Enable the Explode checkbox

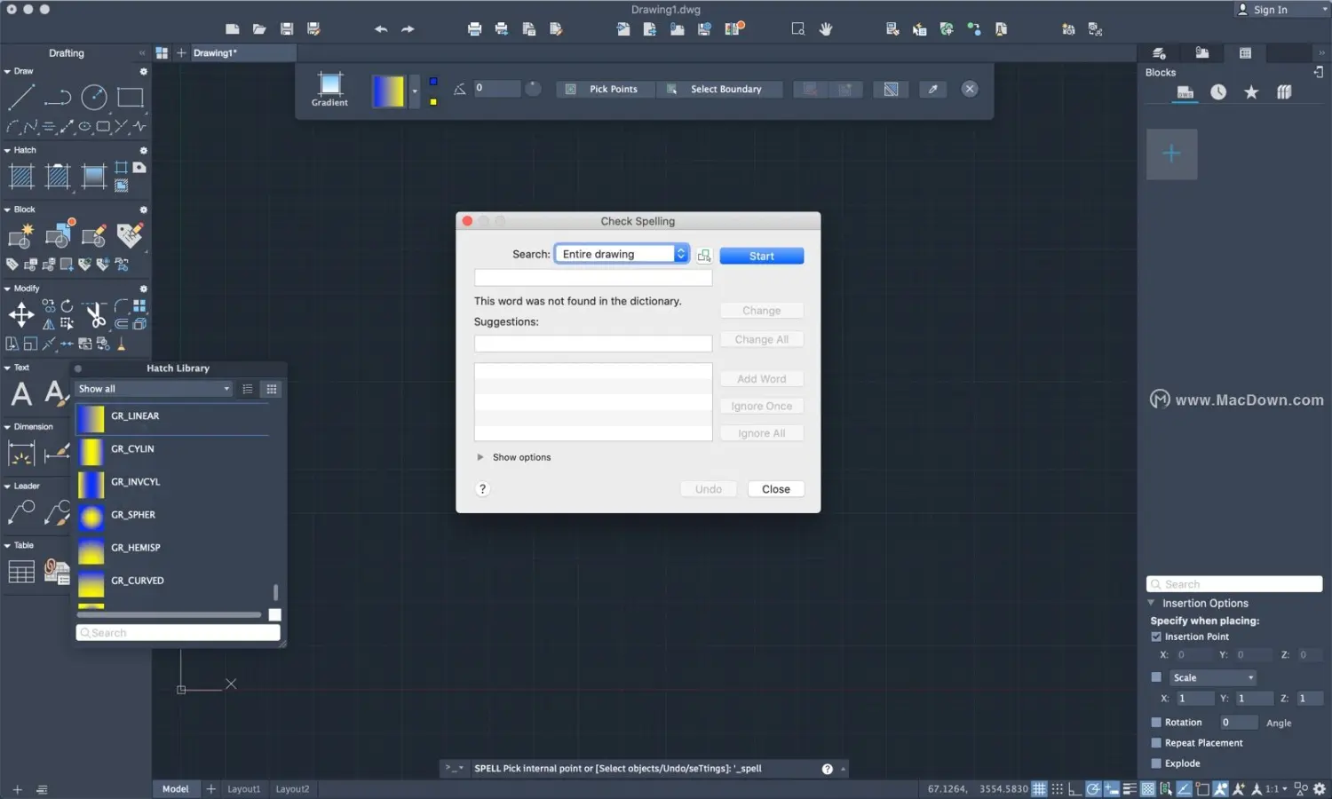pyautogui.click(x=1156, y=763)
